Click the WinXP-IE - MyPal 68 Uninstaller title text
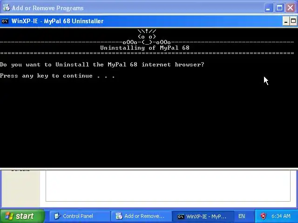Screen dimensions: 298x223 pos(57,21)
